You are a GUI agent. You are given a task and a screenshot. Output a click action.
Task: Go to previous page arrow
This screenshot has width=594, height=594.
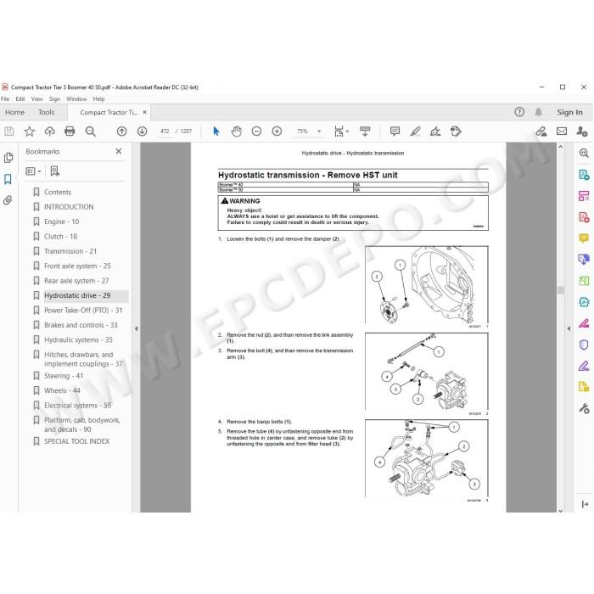coord(121,132)
